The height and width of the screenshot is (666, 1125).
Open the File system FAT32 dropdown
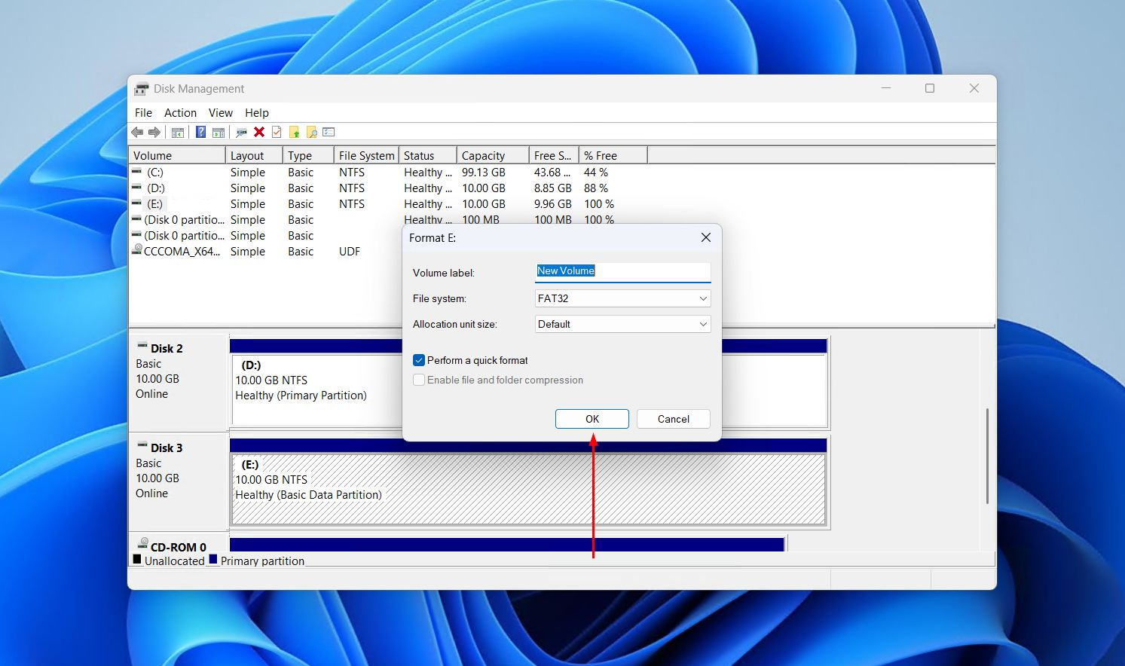click(x=622, y=298)
